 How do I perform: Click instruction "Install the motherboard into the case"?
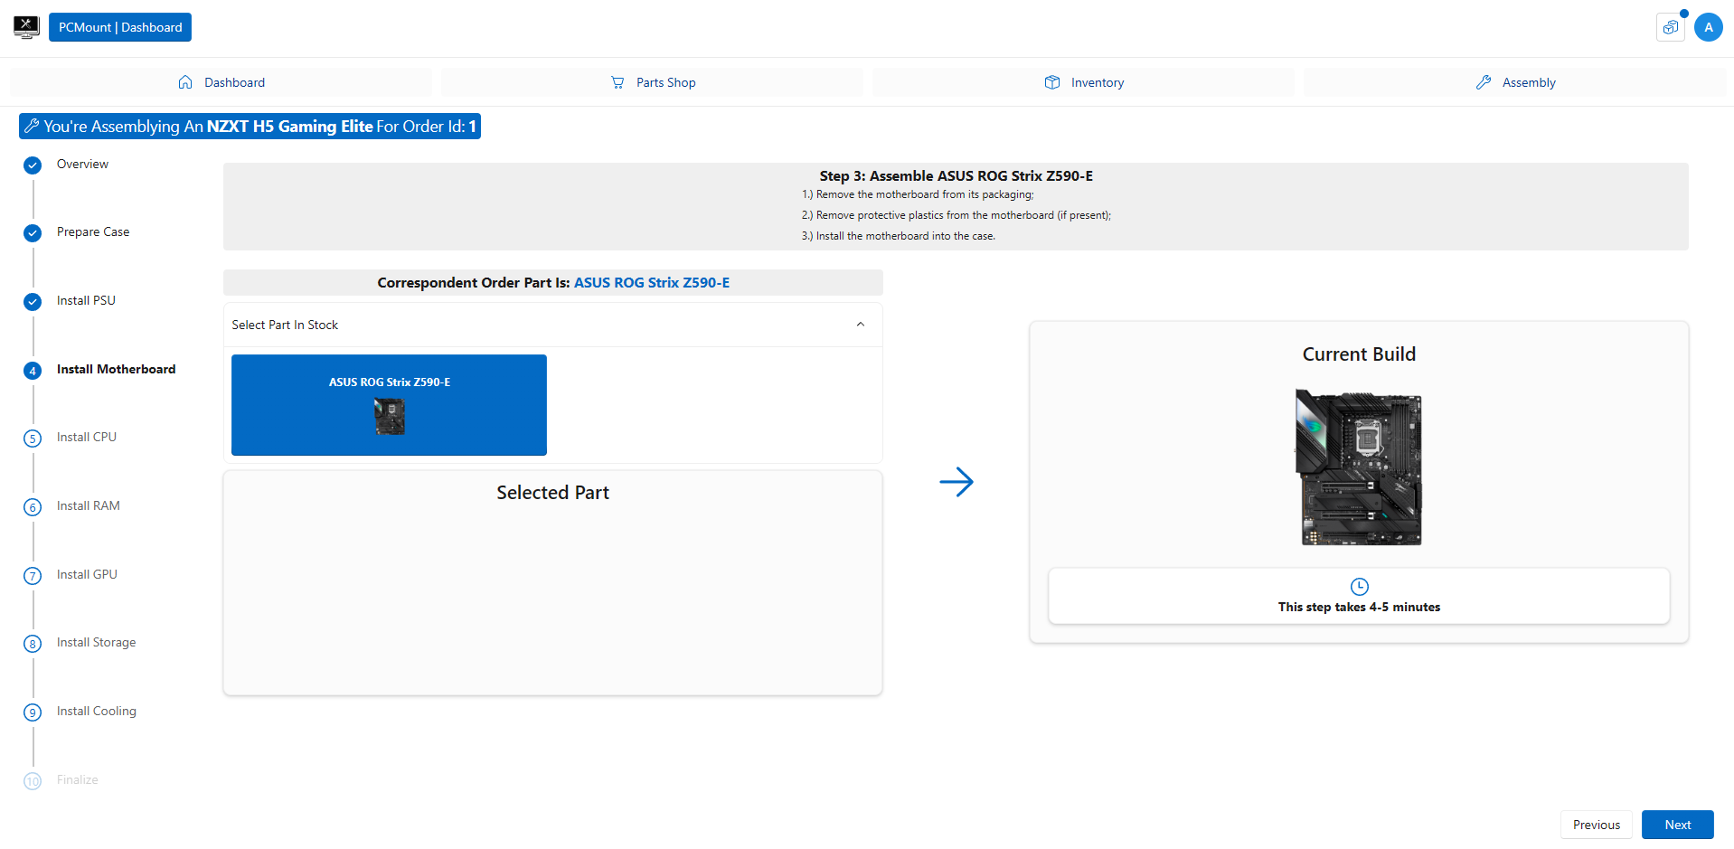click(899, 236)
